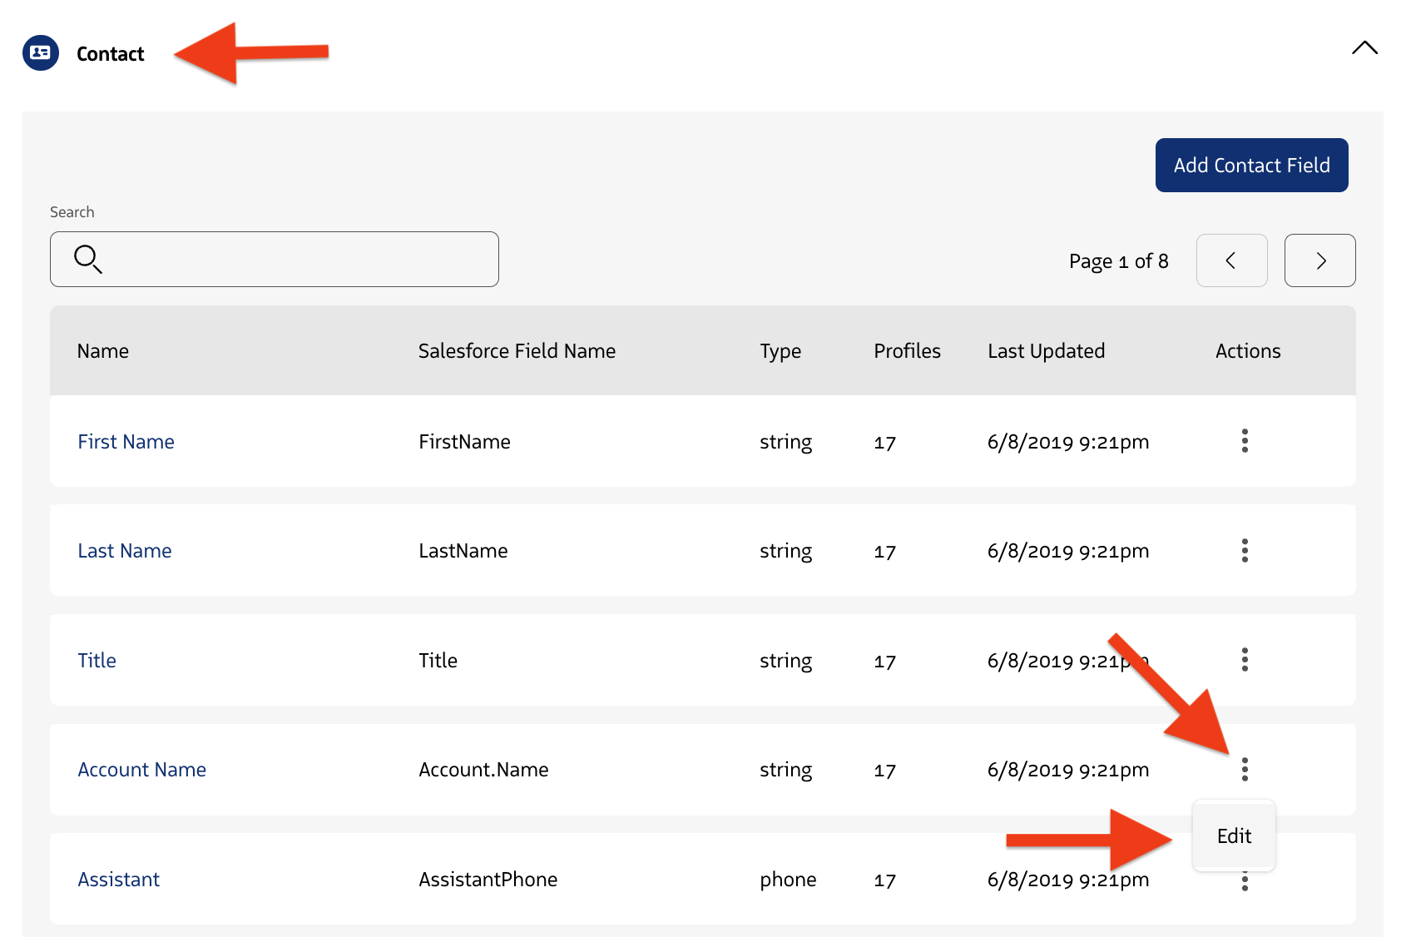Click the search magnifier icon
The image size is (1406, 937).
tap(88, 259)
